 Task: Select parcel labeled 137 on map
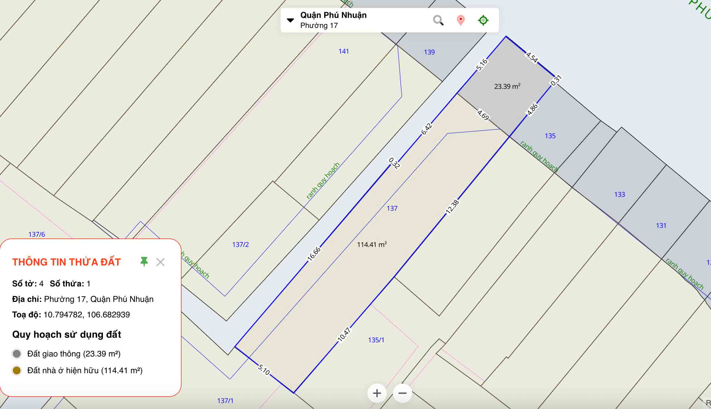(x=392, y=208)
